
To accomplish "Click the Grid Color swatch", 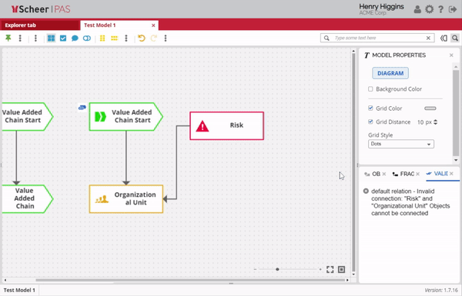I will point(430,108).
